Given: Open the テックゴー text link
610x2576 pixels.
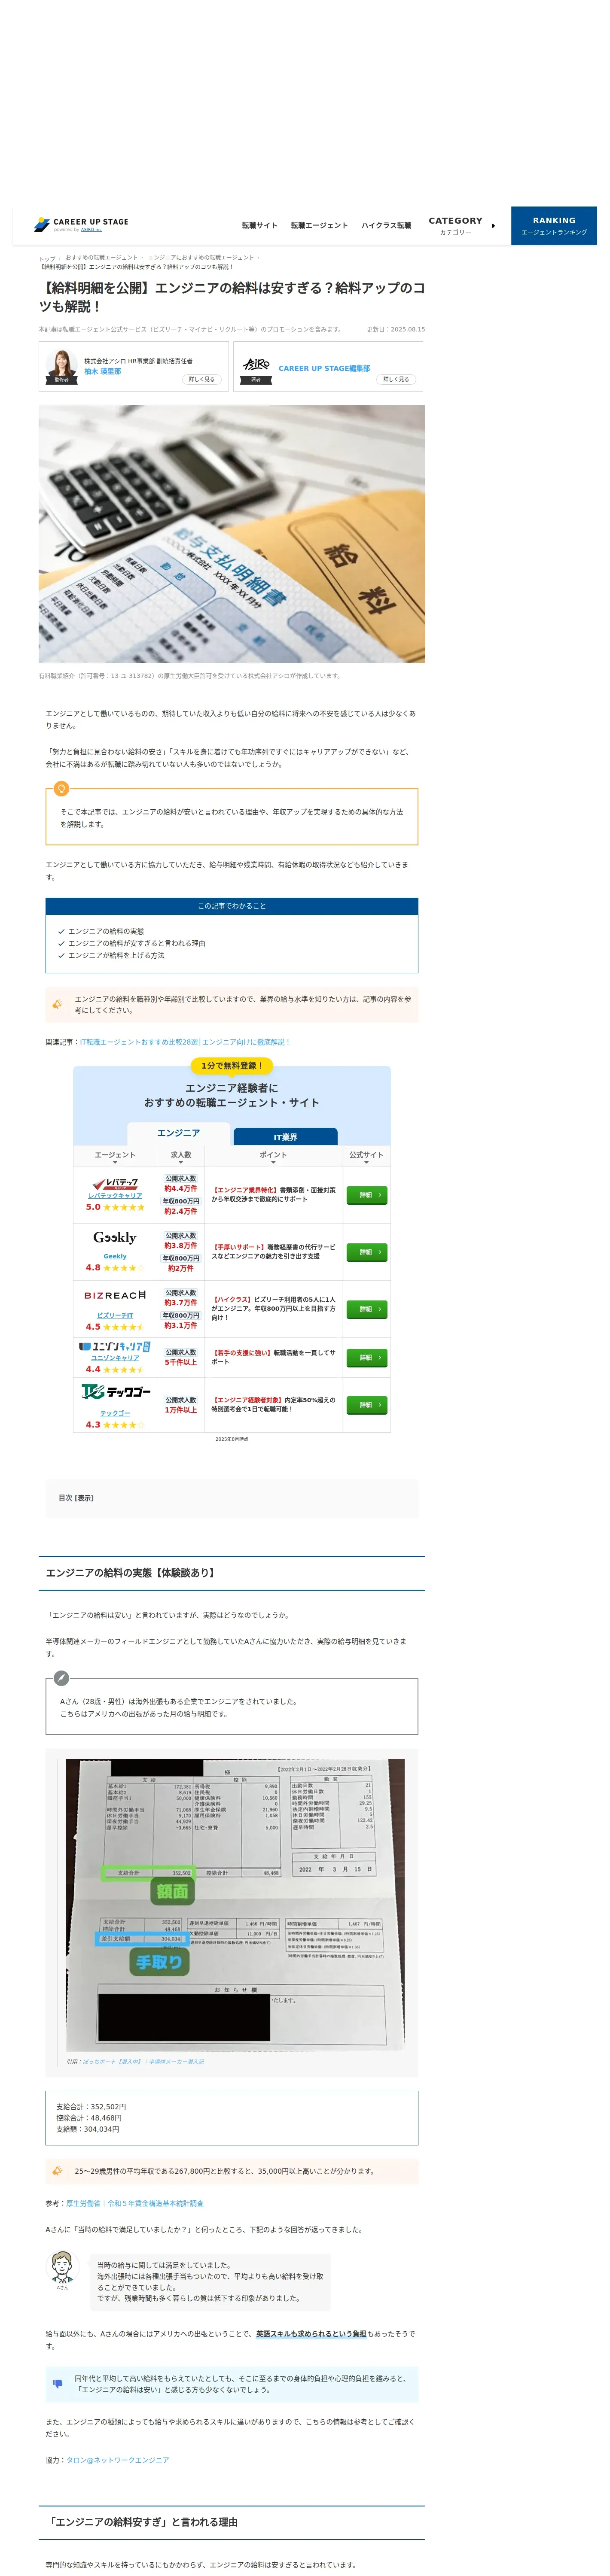Looking at the screenshot, I should 115,1413.
